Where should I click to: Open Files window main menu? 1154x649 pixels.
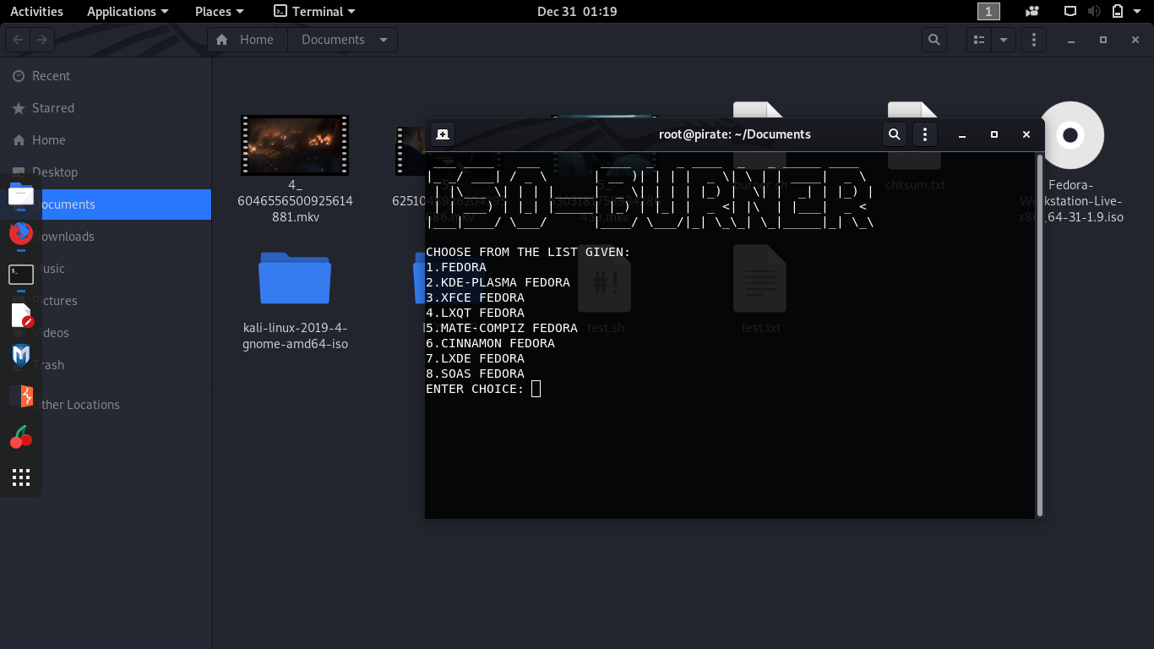[x=1034, y=40]
